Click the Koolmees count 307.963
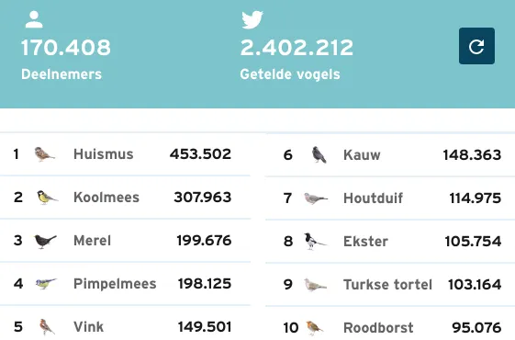This screenshot has height=340, width=515. point(203,198)
